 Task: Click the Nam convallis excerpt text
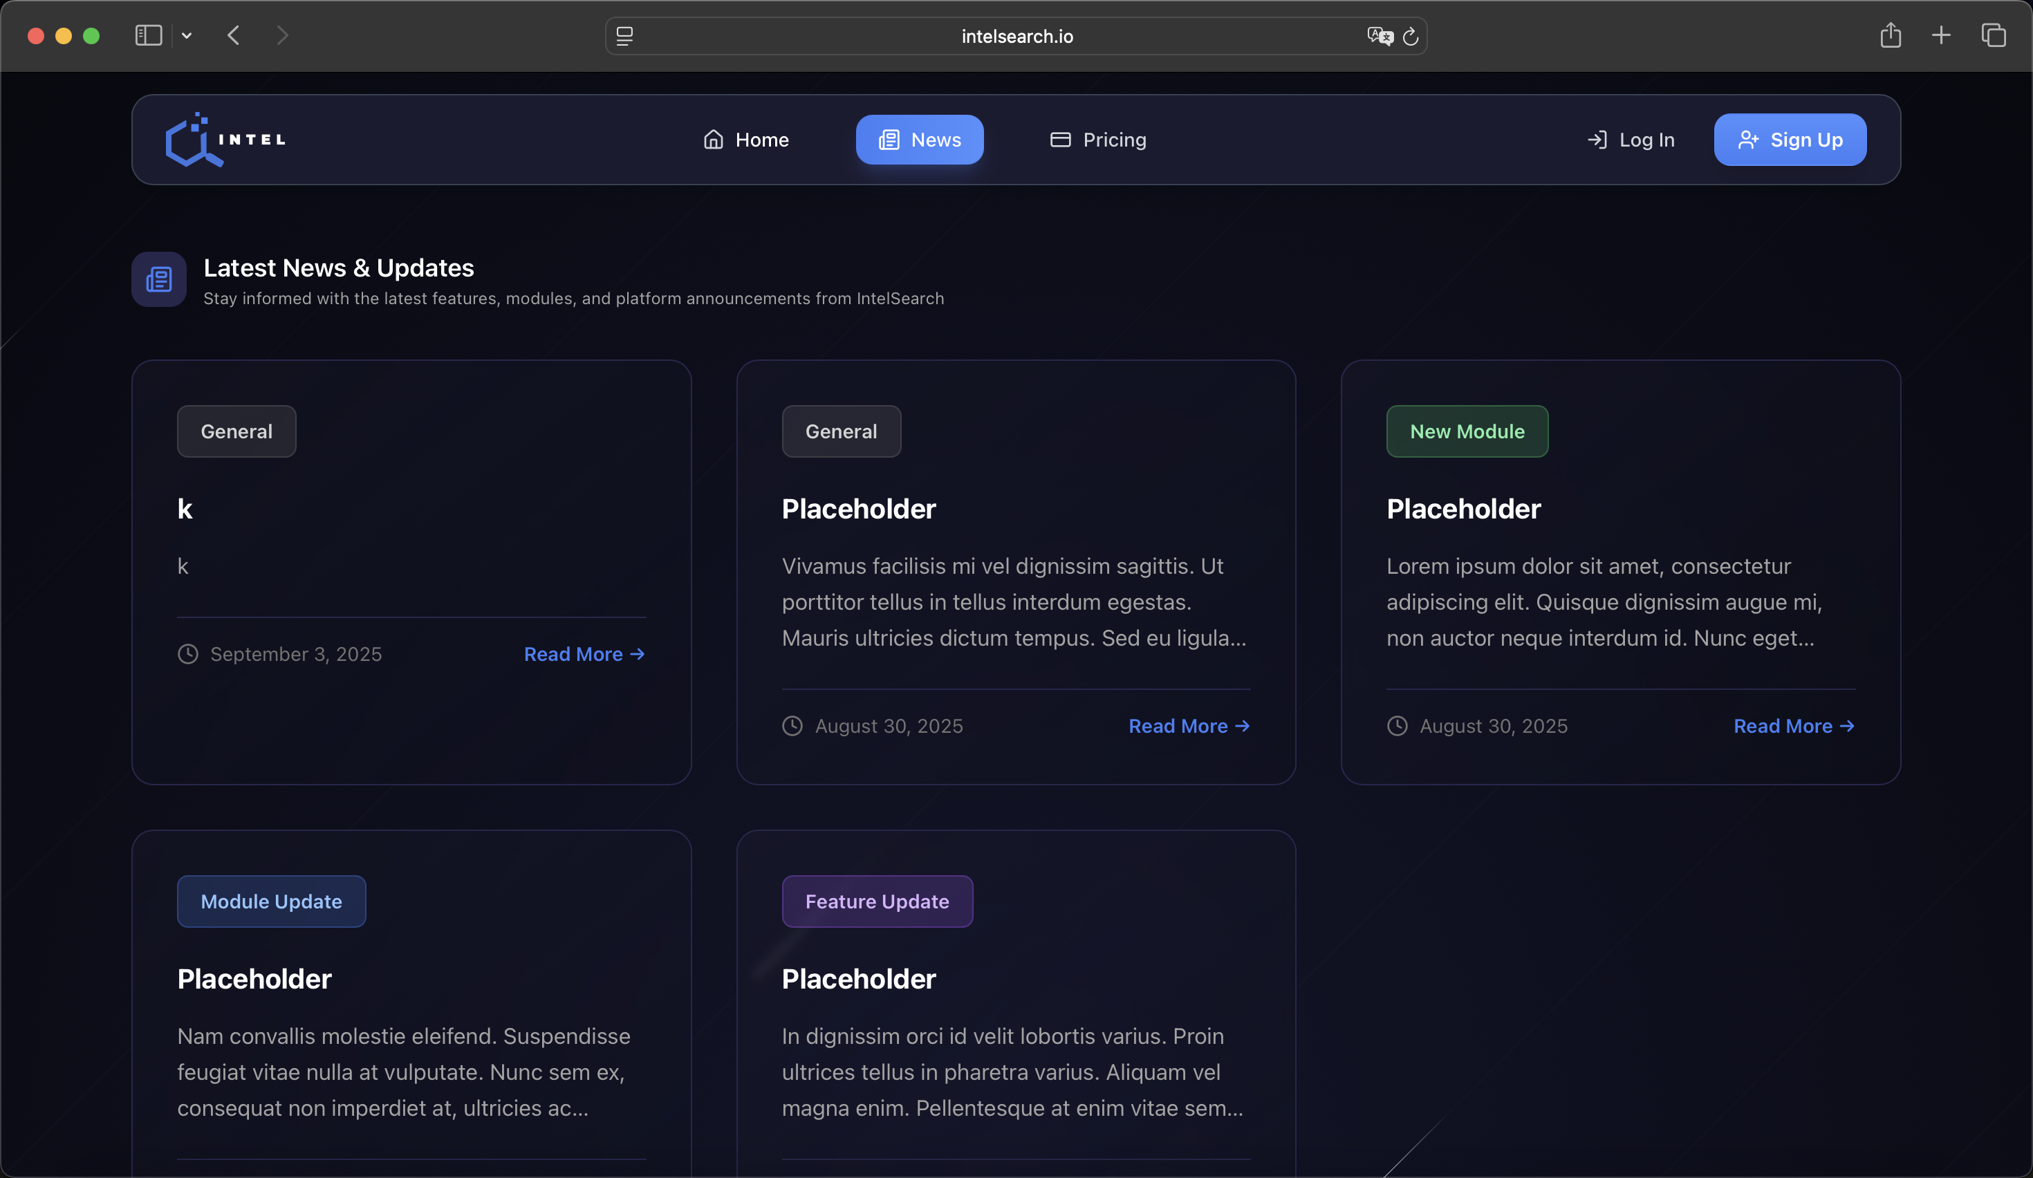click(x=403, y=1072)
